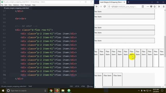
Task: Open File Explorer from taskbar
Action: point(63,91)
